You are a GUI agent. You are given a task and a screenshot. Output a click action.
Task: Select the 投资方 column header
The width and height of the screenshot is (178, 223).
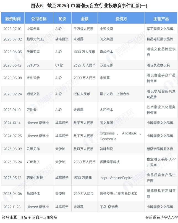point(121,19)
